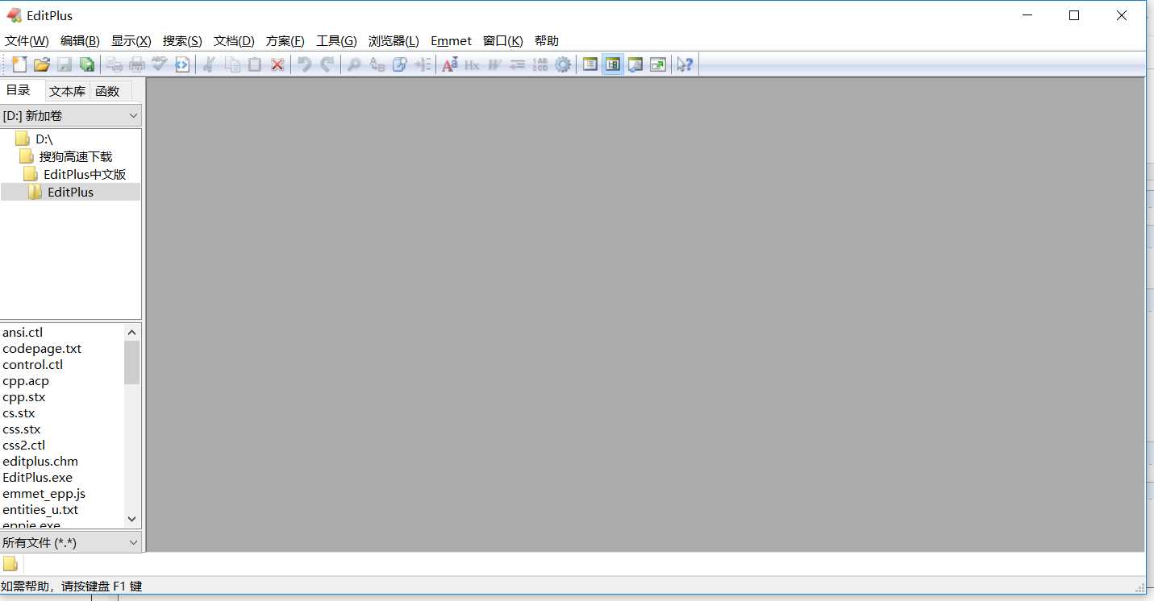Click the Copy toolbar icon
The height and width of the screenshot is (601, 1154).
pos(232,64)
